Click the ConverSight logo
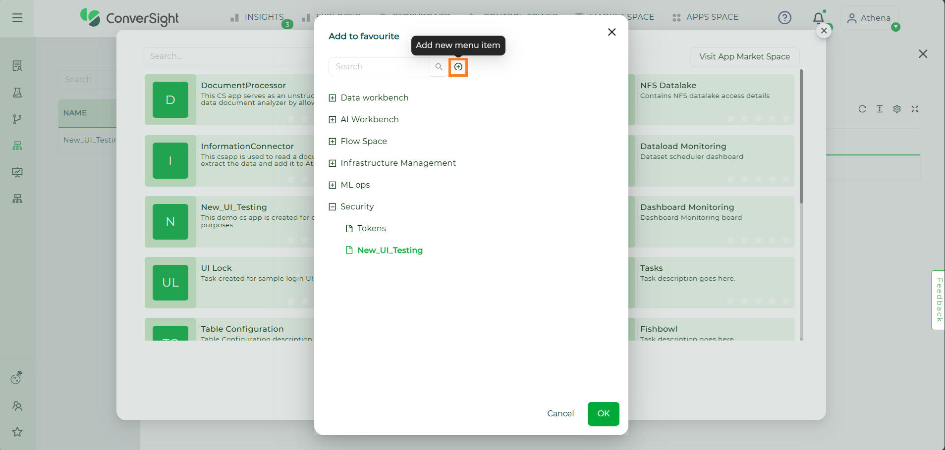Screen dimensions: 945x450 point(129,18)
